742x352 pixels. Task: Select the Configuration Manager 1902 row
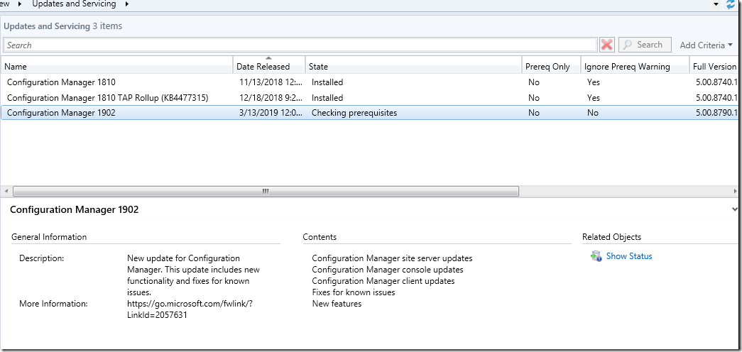point(371,113)
